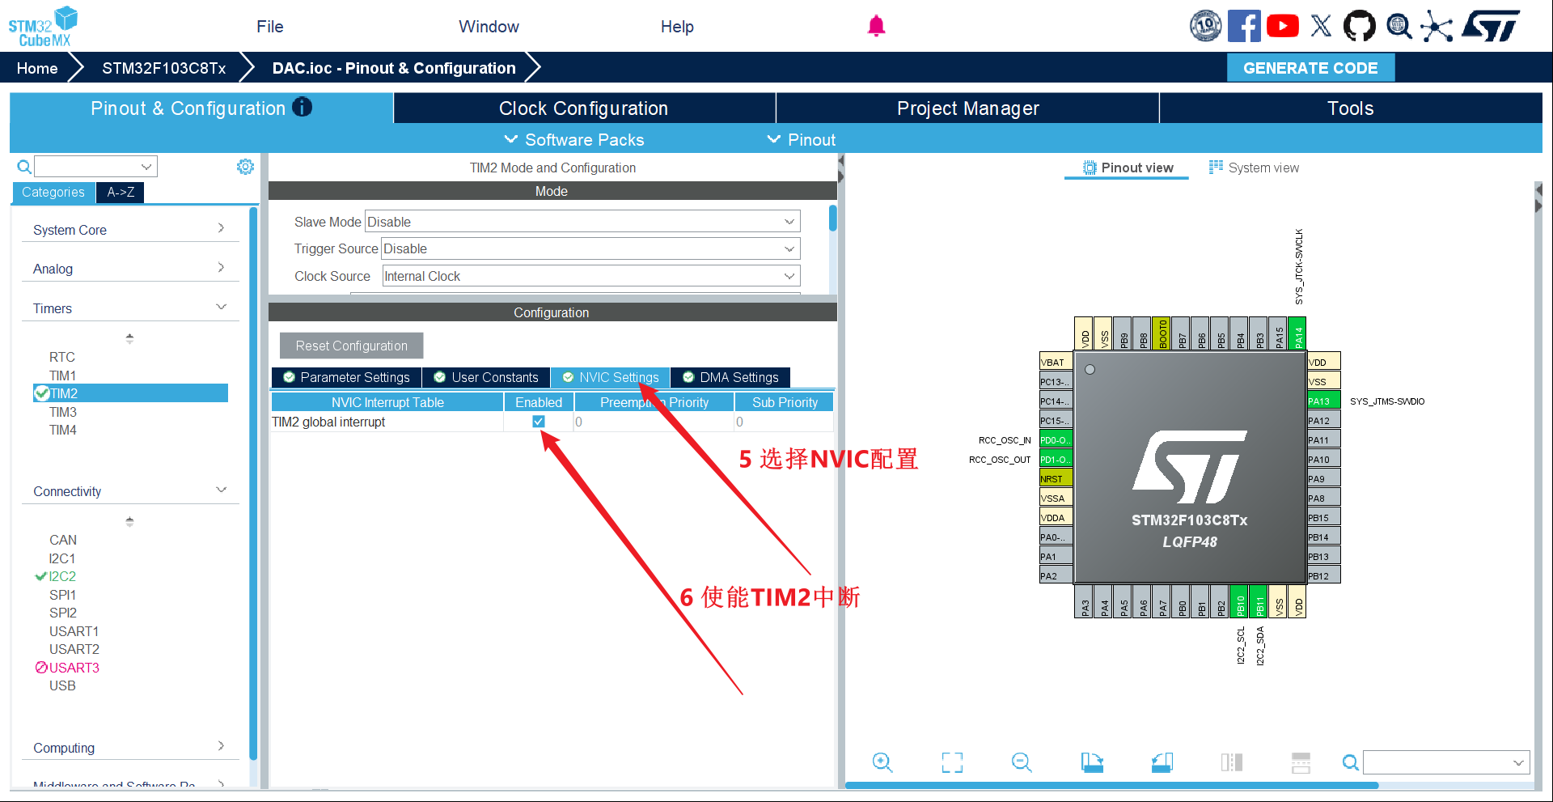Go to the Home breadcrumb

pyautogui.click(x=37, y=68)
